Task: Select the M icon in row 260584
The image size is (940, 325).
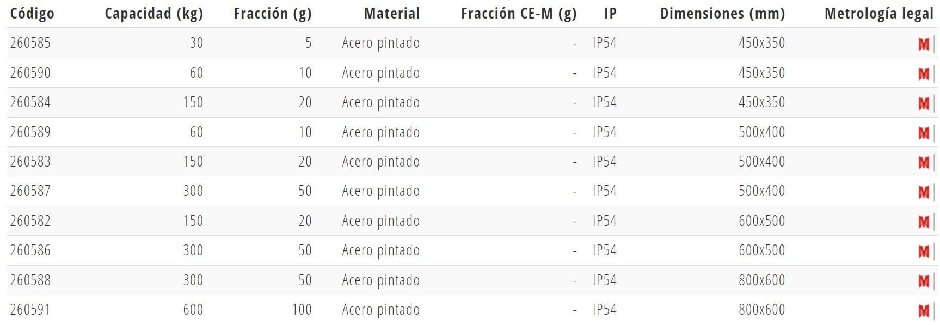Action: tap(924, 103)
